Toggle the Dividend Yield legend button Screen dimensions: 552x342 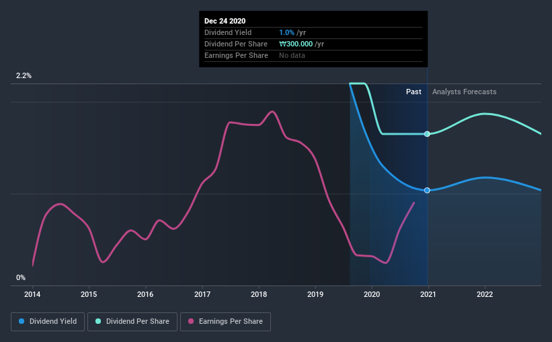click(48, 322)
